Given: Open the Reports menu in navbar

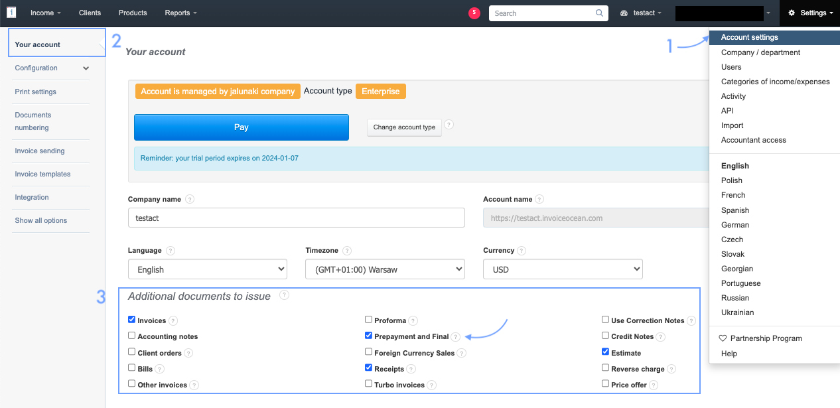Looking at the screenshot, I should click(x=180, y=13).
